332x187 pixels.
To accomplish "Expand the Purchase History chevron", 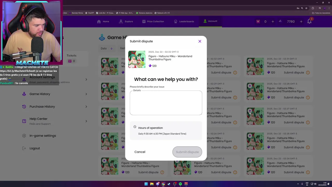I will (86, 106).
